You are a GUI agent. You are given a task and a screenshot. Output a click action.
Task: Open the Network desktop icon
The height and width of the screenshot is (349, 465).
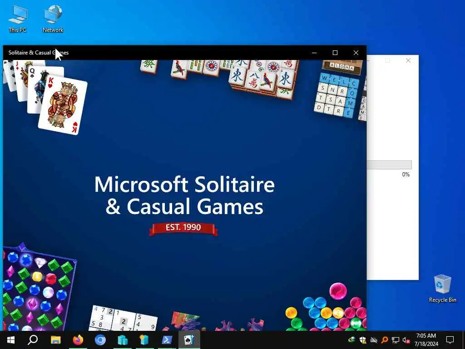[x=53, y=18]
